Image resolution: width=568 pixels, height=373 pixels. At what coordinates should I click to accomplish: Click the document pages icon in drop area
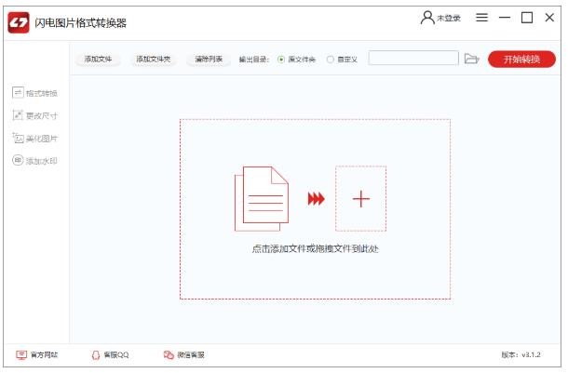(262, 199)
